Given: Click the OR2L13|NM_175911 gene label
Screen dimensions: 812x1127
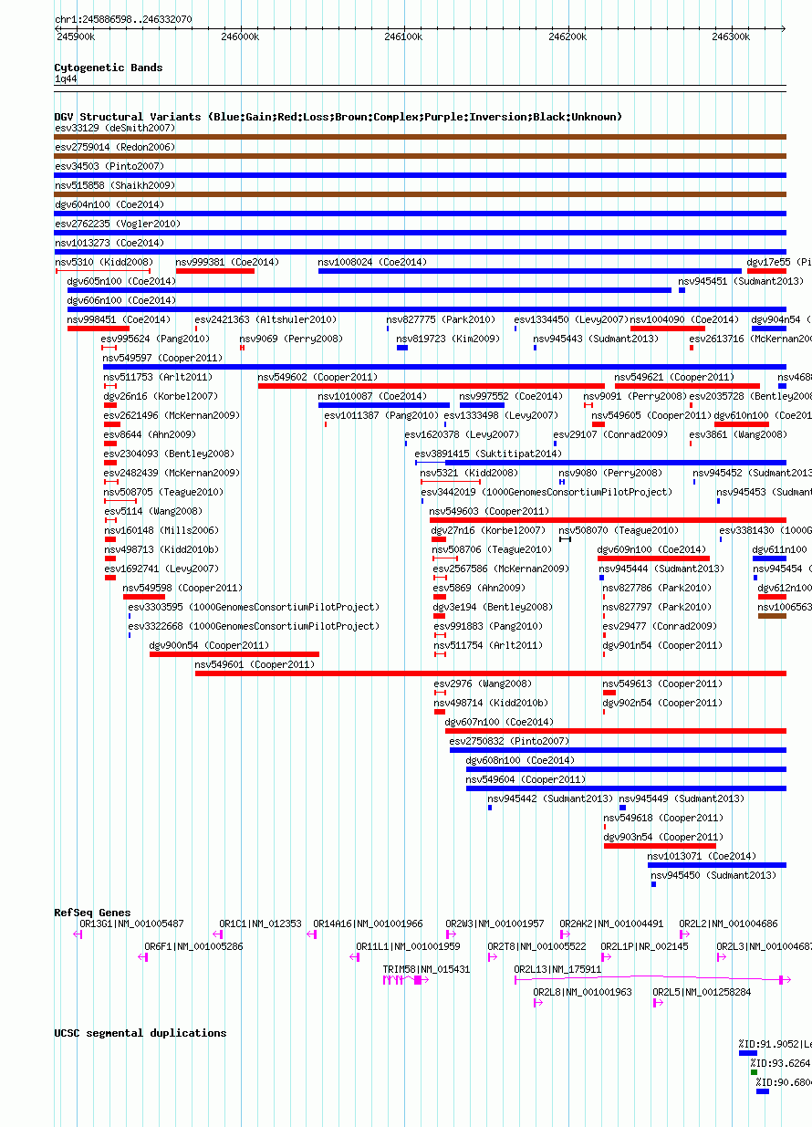Looking at the screenshot, I should (557, 969).
